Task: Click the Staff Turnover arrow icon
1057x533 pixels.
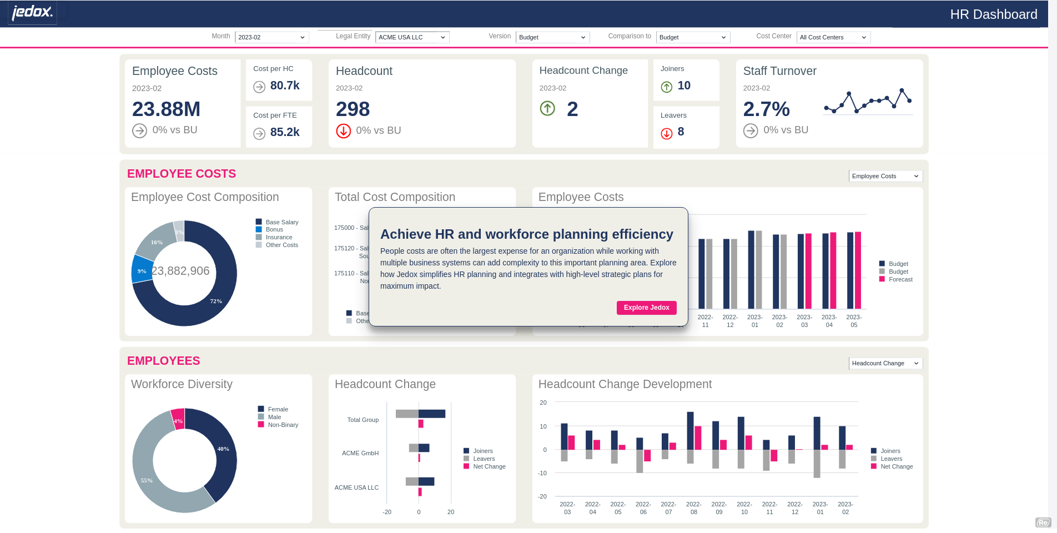Action: 751,130
